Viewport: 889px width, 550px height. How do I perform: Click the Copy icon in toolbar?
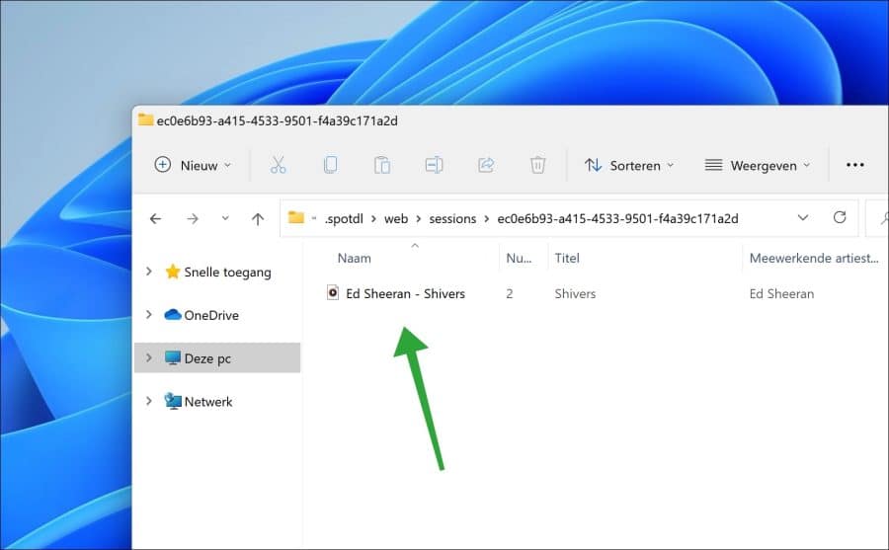(330, 166)
